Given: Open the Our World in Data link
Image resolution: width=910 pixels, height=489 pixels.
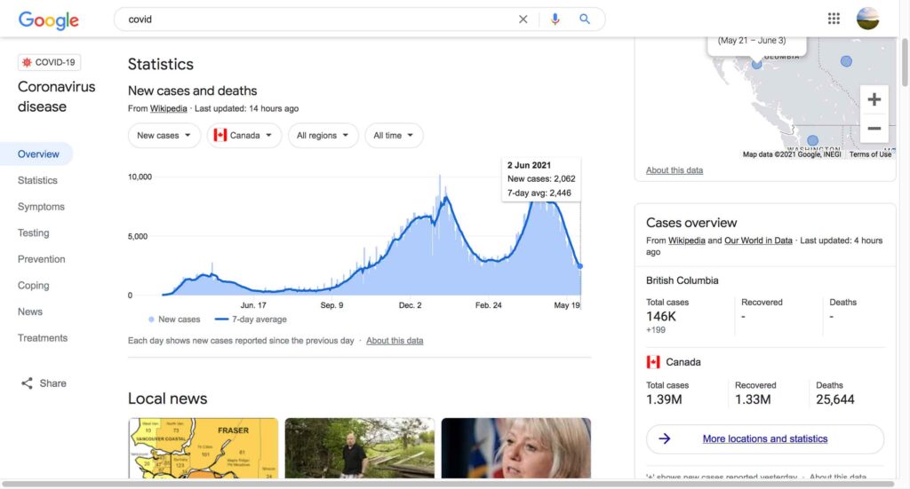Looking at the screenshot, I should tap(756, 241).
